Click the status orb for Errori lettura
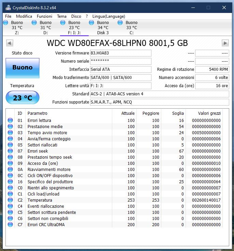This screenshot has width=234, height=251. click(10, 120)
